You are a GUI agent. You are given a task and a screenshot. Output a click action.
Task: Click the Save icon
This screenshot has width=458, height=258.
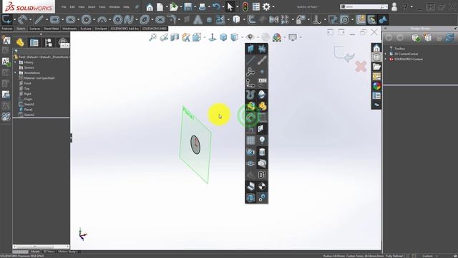click(x=187, y=6)
